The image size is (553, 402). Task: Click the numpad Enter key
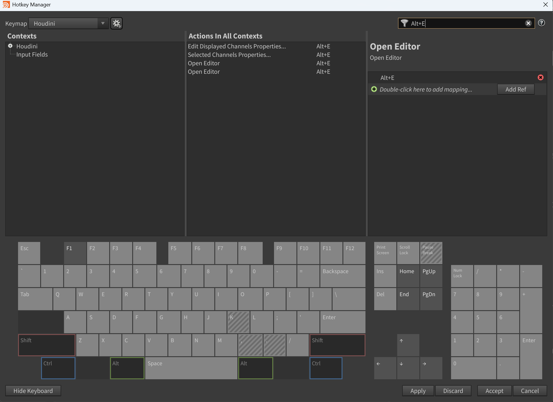(x=531, y=357)
